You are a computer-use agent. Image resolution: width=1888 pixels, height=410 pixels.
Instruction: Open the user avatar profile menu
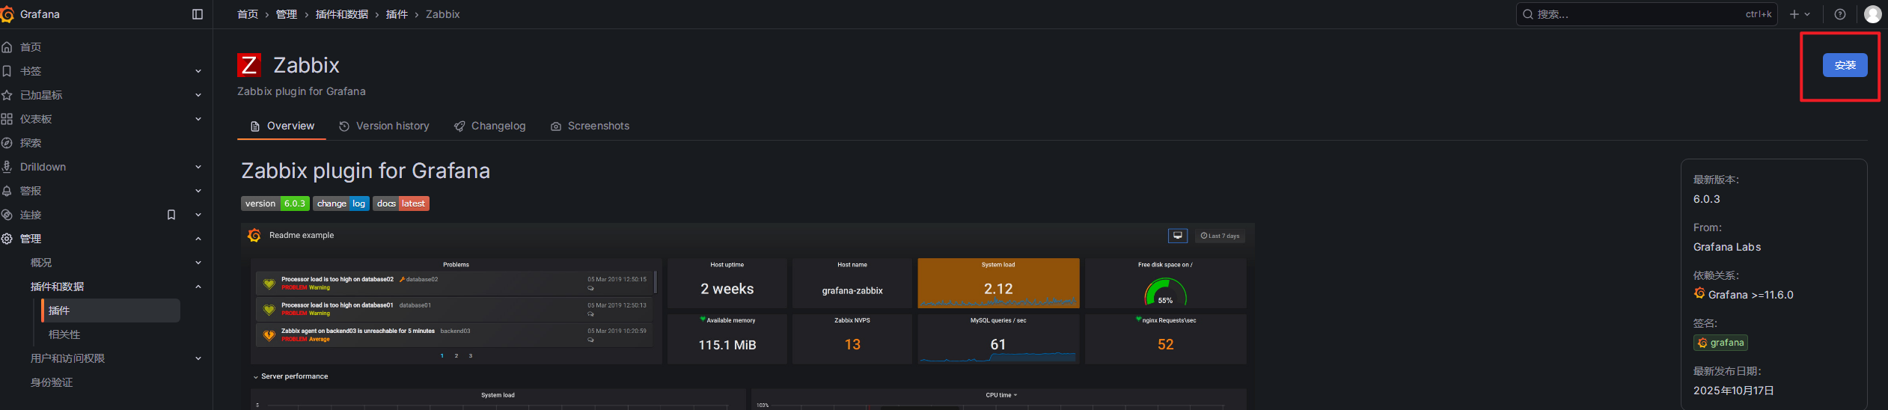(x=1872, y=14)
